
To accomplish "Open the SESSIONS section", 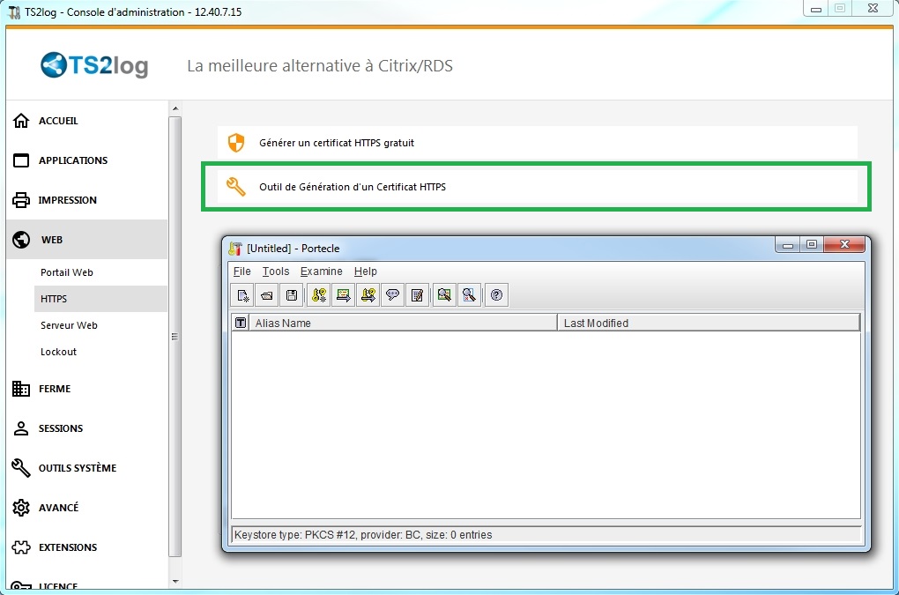I will [87, 428].
